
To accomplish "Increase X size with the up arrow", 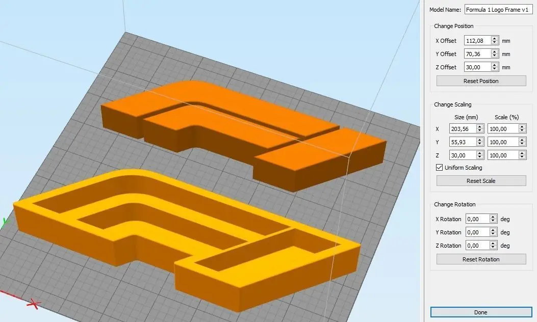I will coord(480,126).
